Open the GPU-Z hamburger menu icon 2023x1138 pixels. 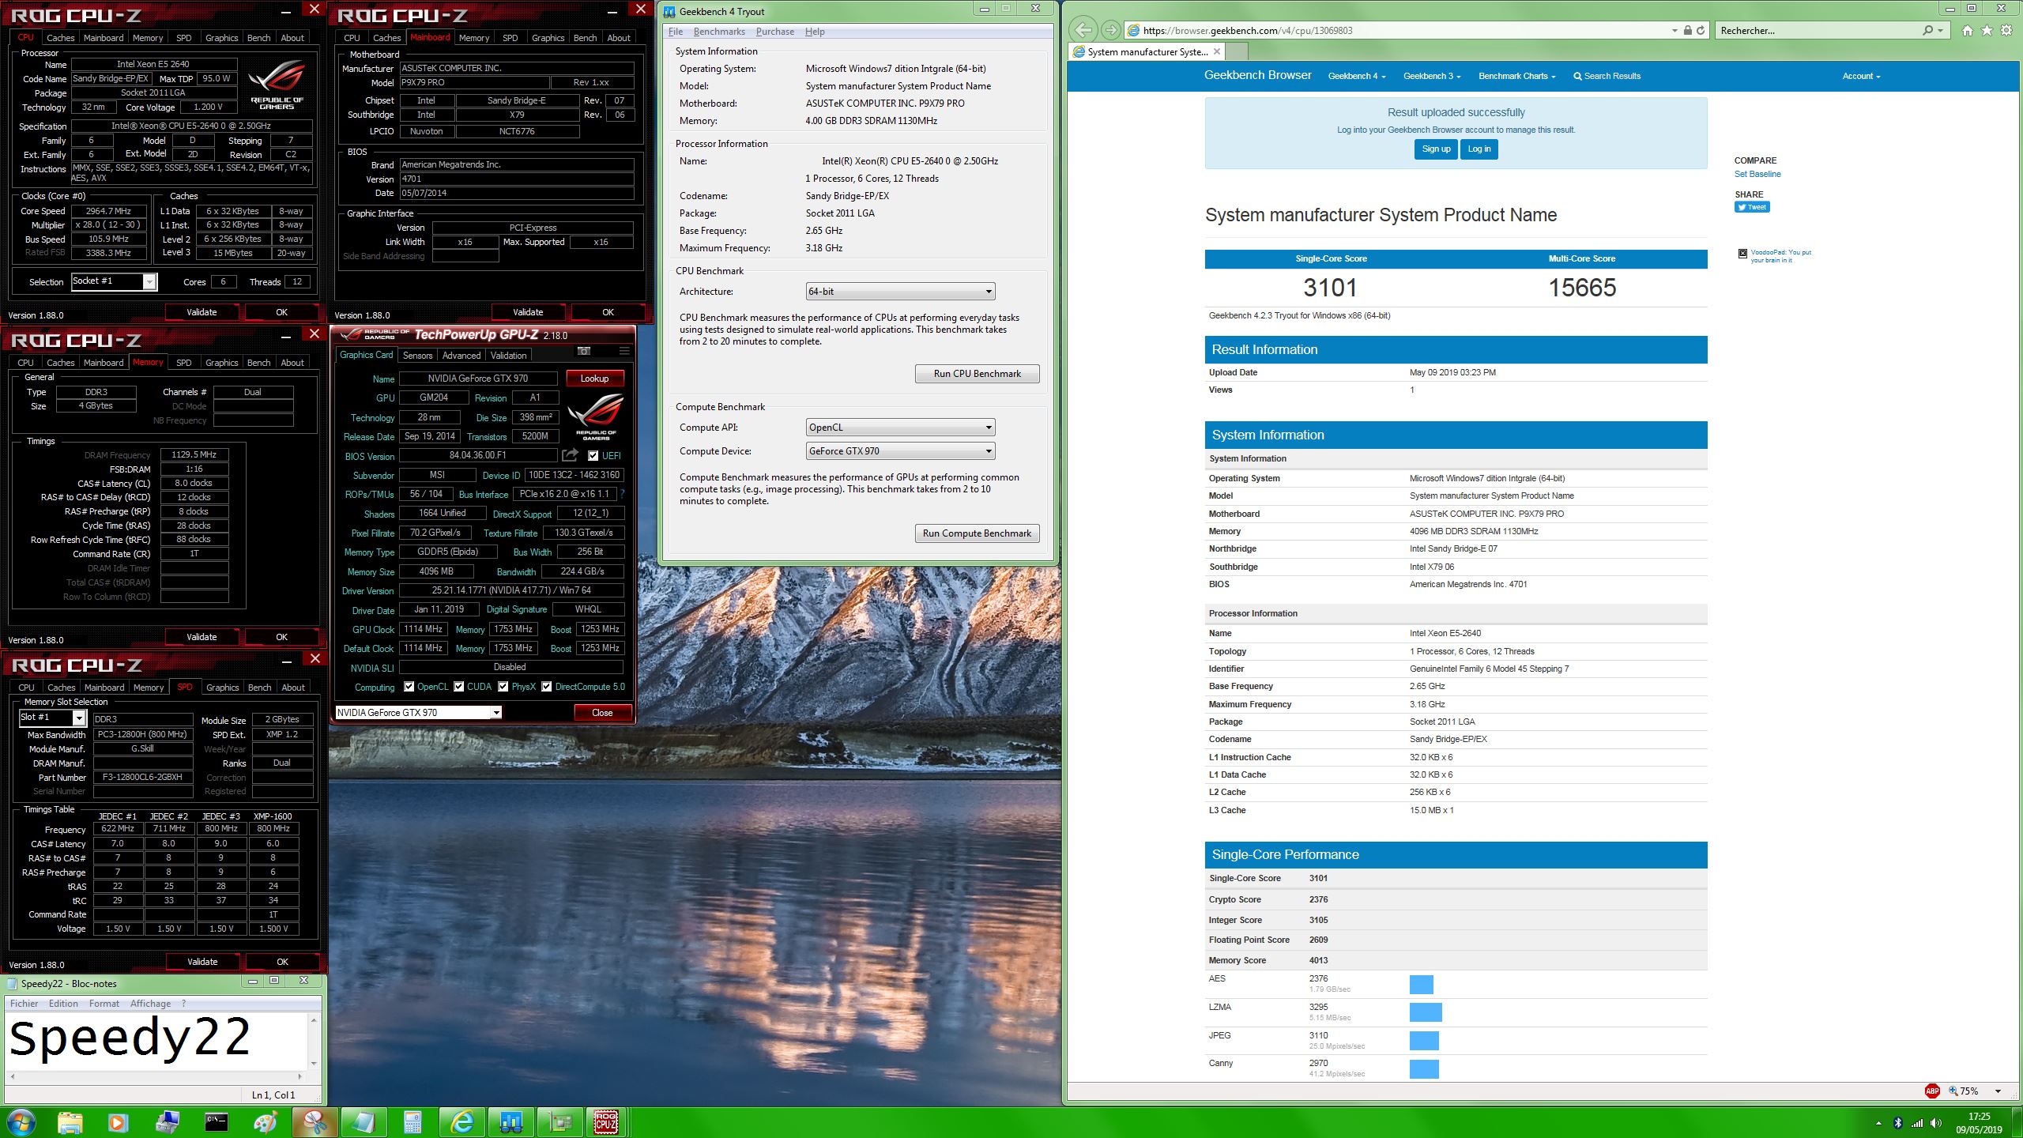[x=624, y=351]
